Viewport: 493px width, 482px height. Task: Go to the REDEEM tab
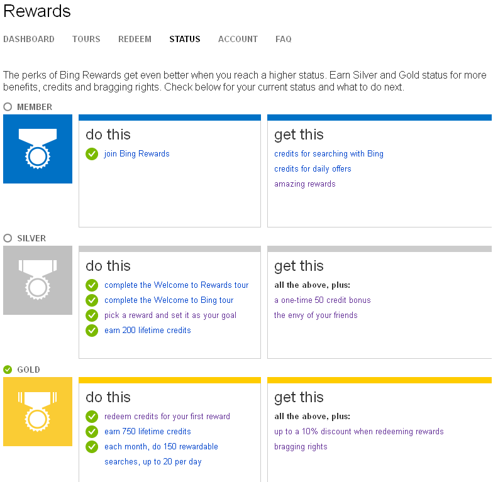pos(135,39)
